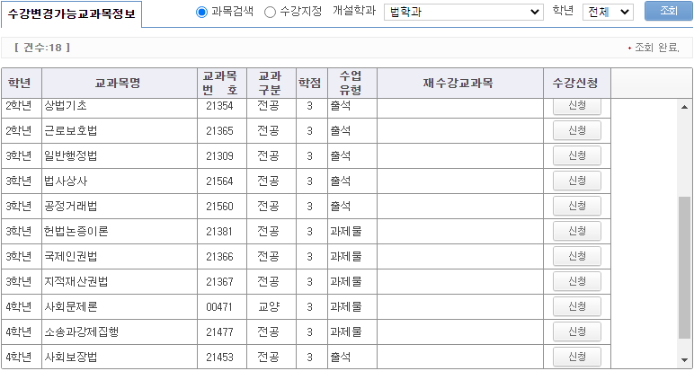Image resolution: width=694 pixels, height=371 pixels.
Task: Register 공정거래법 via 신청 button
Action: pos(577,206)
